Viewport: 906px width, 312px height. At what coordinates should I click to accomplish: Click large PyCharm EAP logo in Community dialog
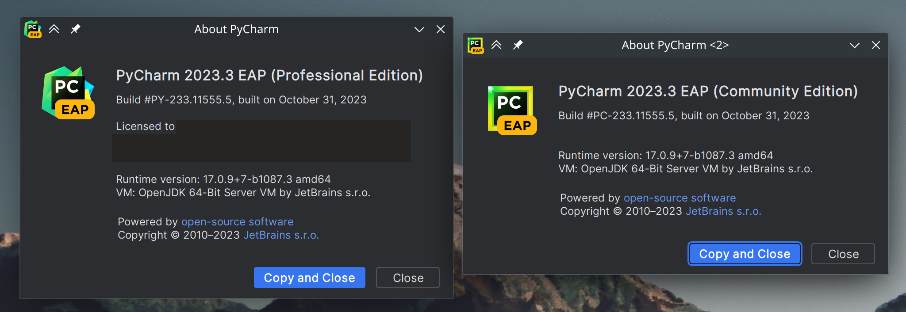pos(512,110)
